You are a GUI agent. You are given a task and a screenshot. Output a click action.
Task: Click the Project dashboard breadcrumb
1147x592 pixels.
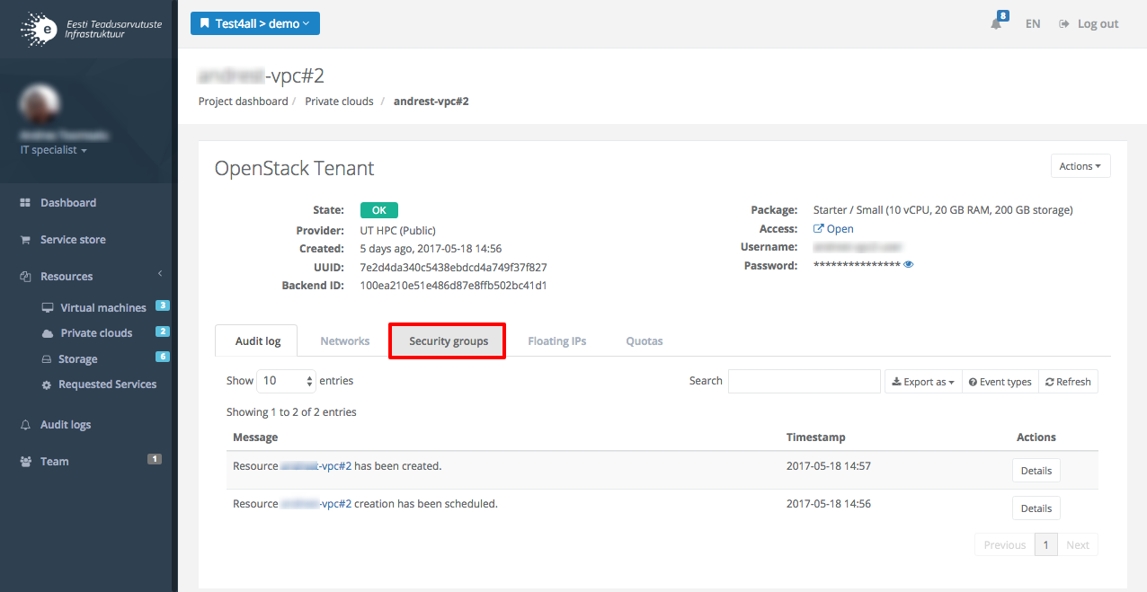click(244, 102)
